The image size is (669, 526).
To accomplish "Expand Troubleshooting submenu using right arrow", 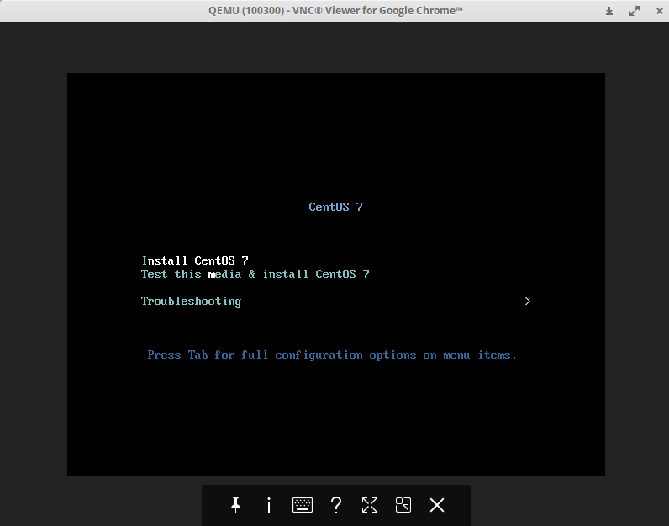I will pyautogui.click(x=527, y=301).
